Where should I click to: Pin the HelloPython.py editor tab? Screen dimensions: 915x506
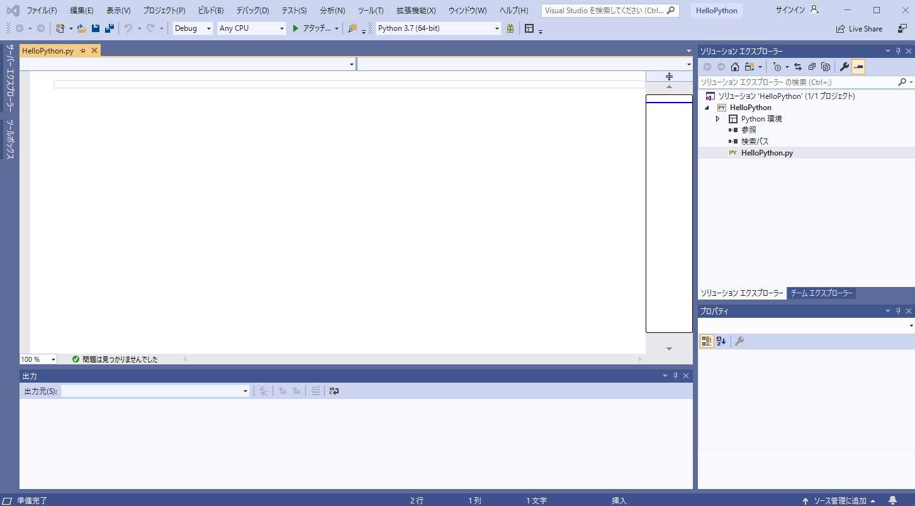83,50
